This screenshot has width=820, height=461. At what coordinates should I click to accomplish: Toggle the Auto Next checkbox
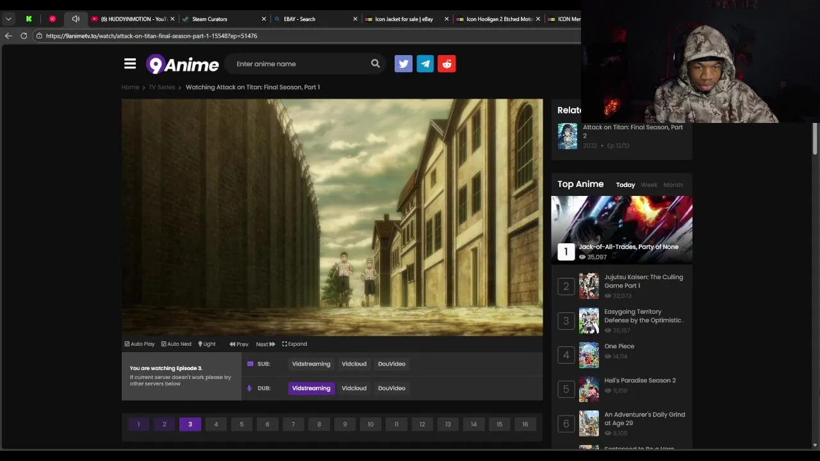pyautogui.click(x=177, y=344)
